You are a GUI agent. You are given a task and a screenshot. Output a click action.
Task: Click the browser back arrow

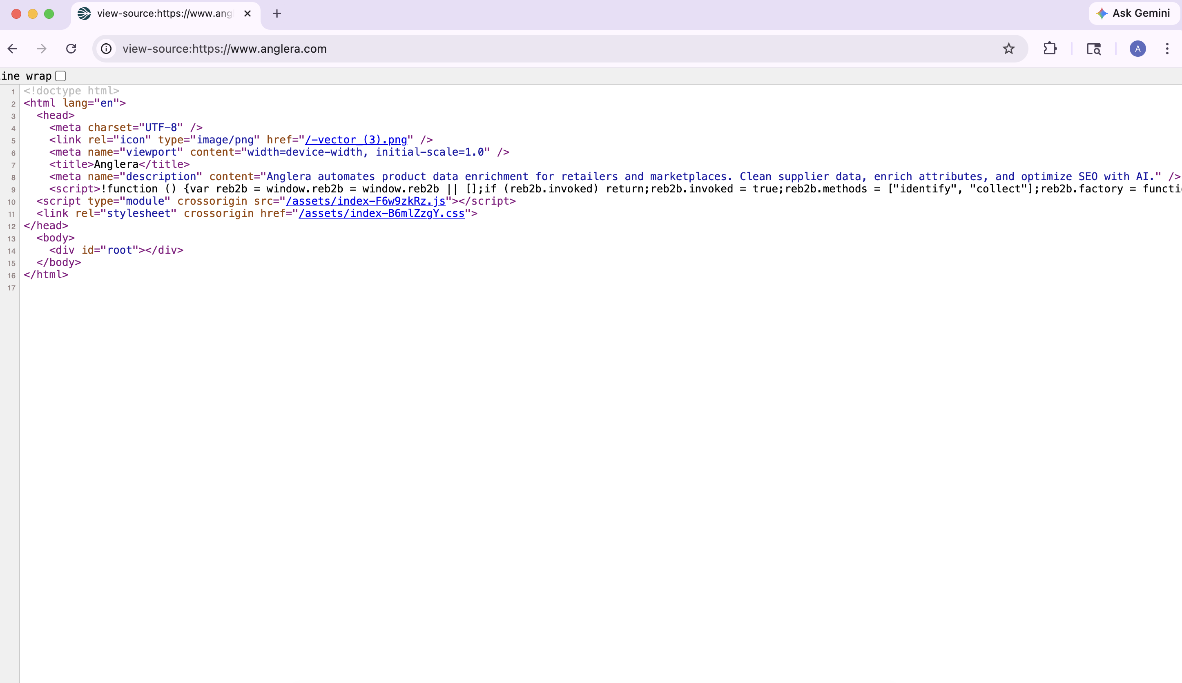point(13,49)
